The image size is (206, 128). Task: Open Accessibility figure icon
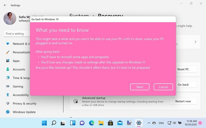coord(8,95)
